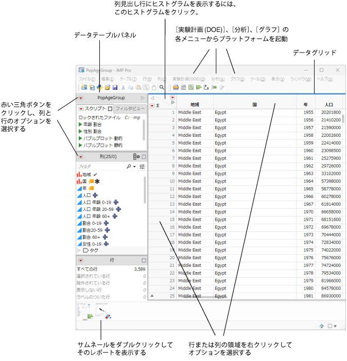The image size is (347, 361).
Task: Click the blue floppy save icon
Action: [115, 87]
